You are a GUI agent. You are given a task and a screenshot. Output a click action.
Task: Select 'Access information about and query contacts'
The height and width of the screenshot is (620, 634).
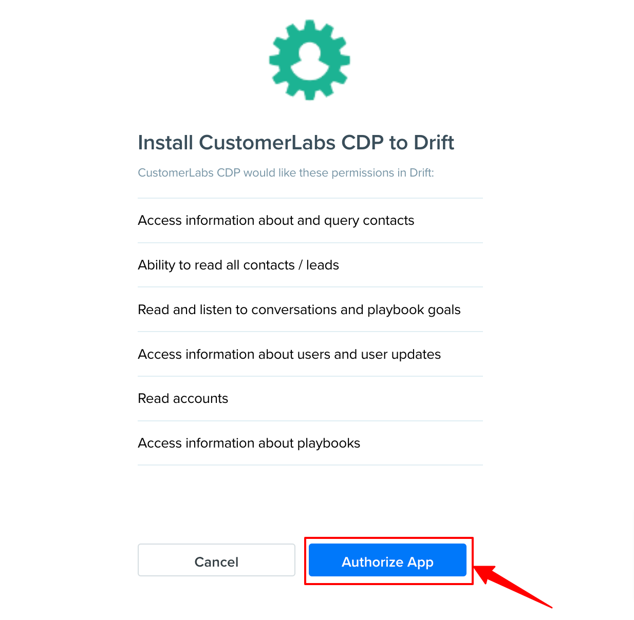point(310,220)
